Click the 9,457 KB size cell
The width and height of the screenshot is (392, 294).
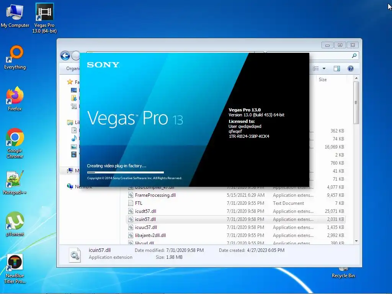(335, 195)
